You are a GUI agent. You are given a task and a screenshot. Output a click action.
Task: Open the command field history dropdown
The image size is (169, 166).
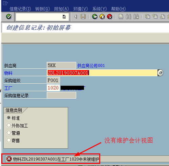[x=64, y=17]
